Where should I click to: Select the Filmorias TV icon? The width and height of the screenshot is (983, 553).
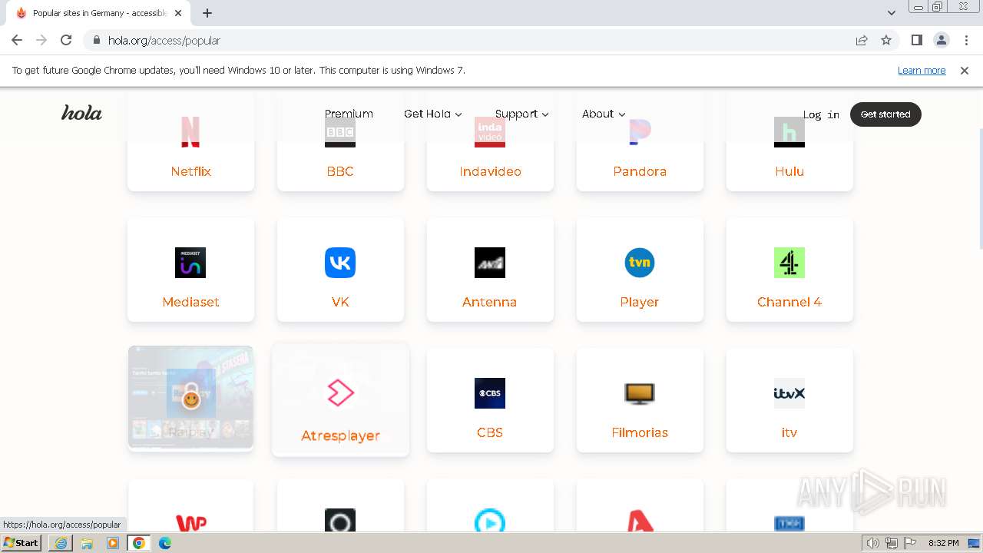click(x=640, y=393)
